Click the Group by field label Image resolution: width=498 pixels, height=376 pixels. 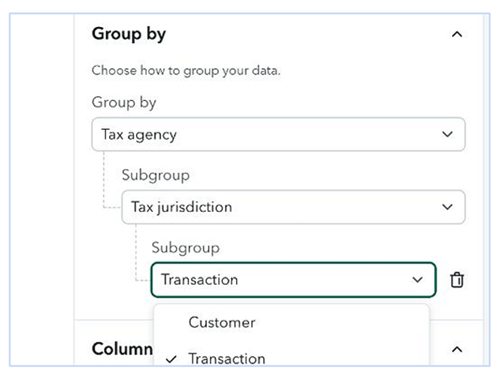pos(124,103)
